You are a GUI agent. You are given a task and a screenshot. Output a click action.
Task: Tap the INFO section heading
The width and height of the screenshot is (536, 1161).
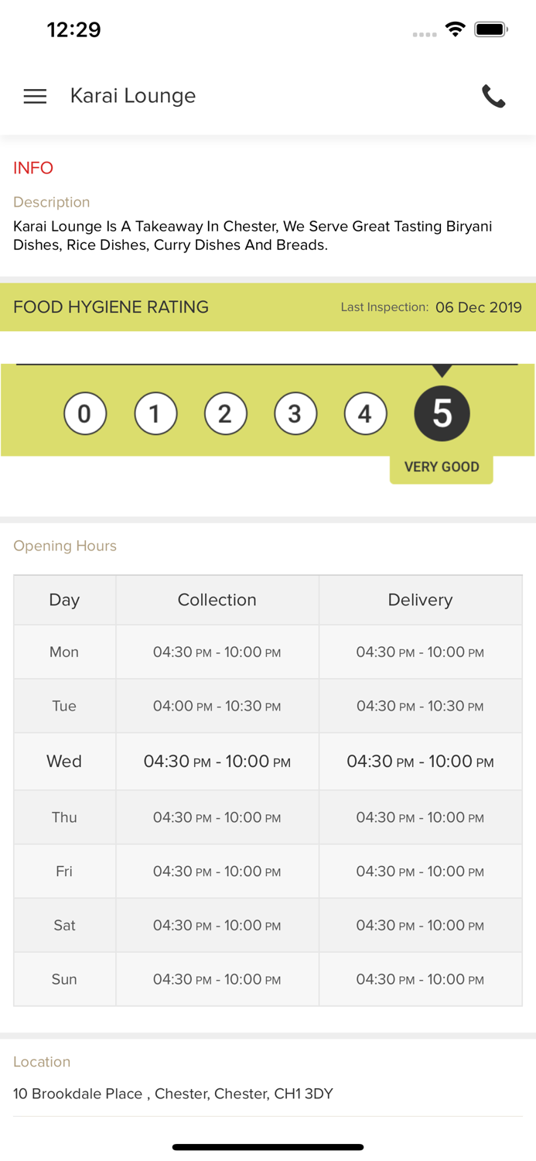pyautogui.click(x=33, y=168)
